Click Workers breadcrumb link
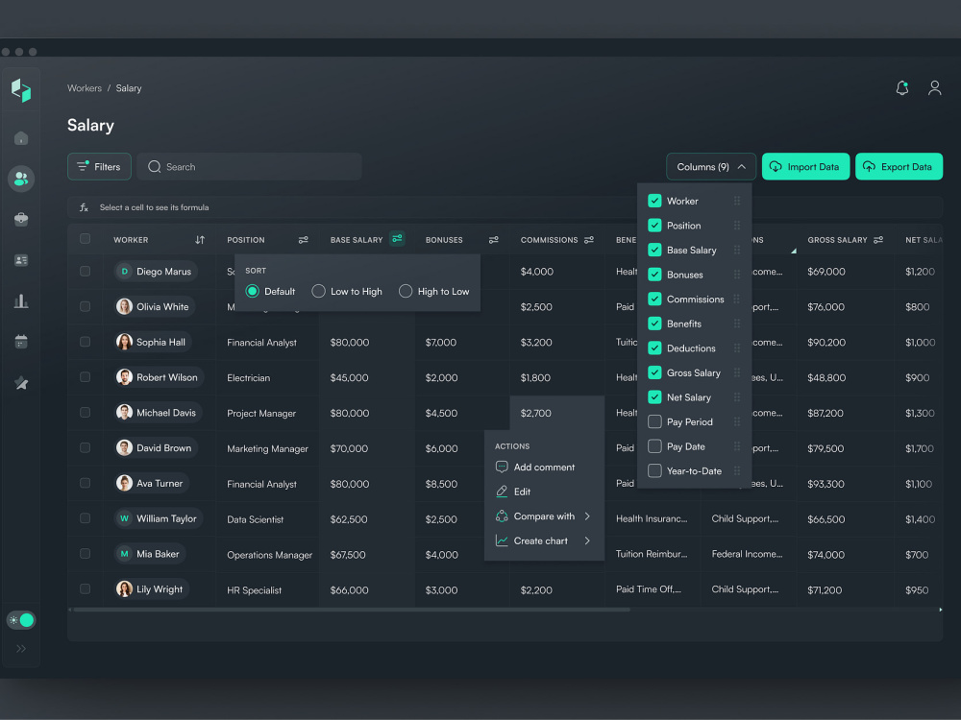The height and width of the screenshot is (720, 961). coord(85,88)
